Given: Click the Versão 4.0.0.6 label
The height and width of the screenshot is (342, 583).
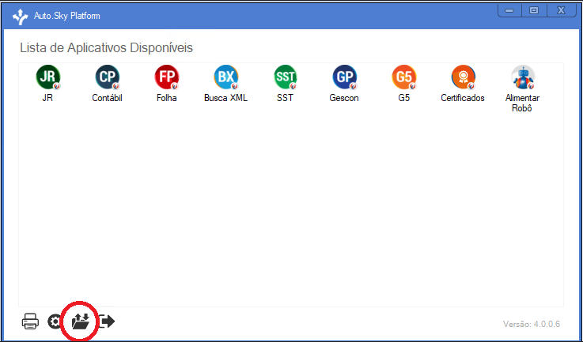Looking at the screenshot, I should 532,324.
